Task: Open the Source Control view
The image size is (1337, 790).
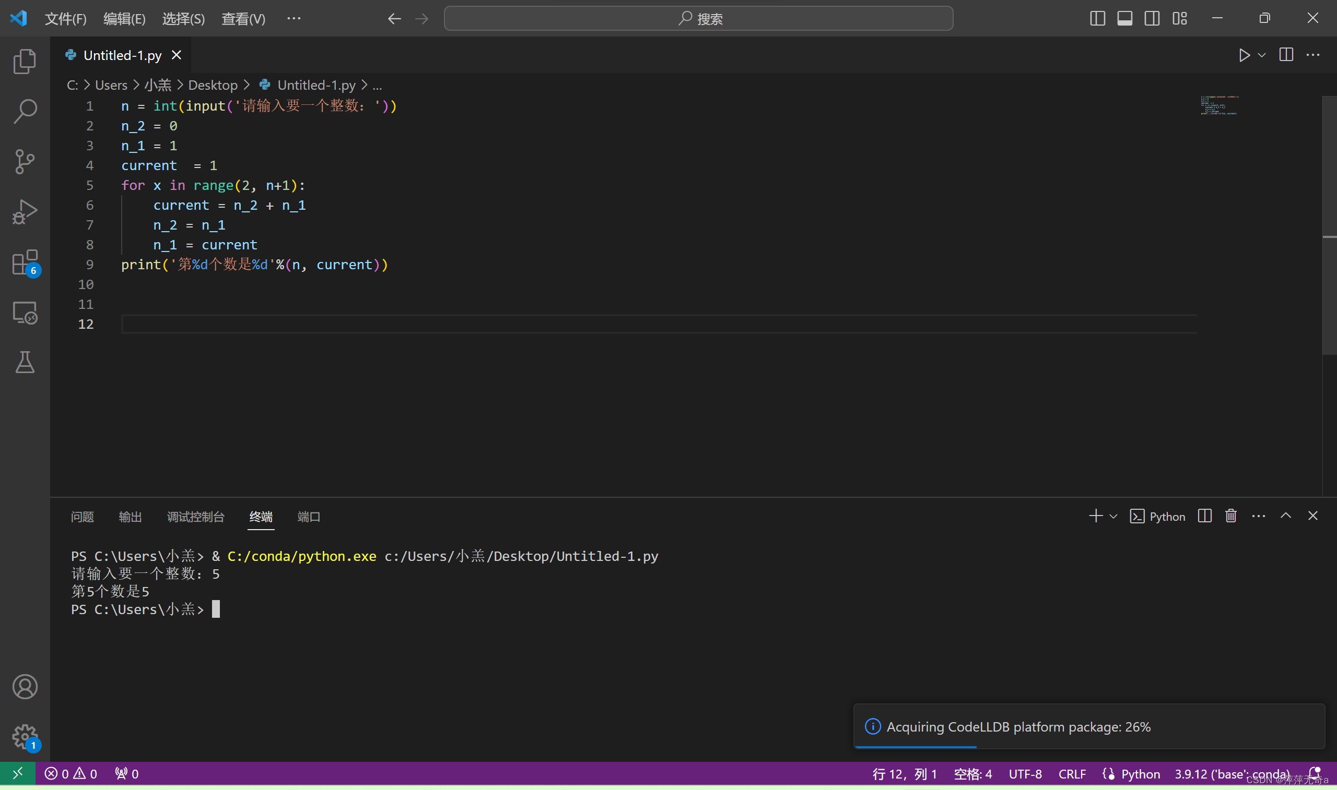Action: click(25, 161)
